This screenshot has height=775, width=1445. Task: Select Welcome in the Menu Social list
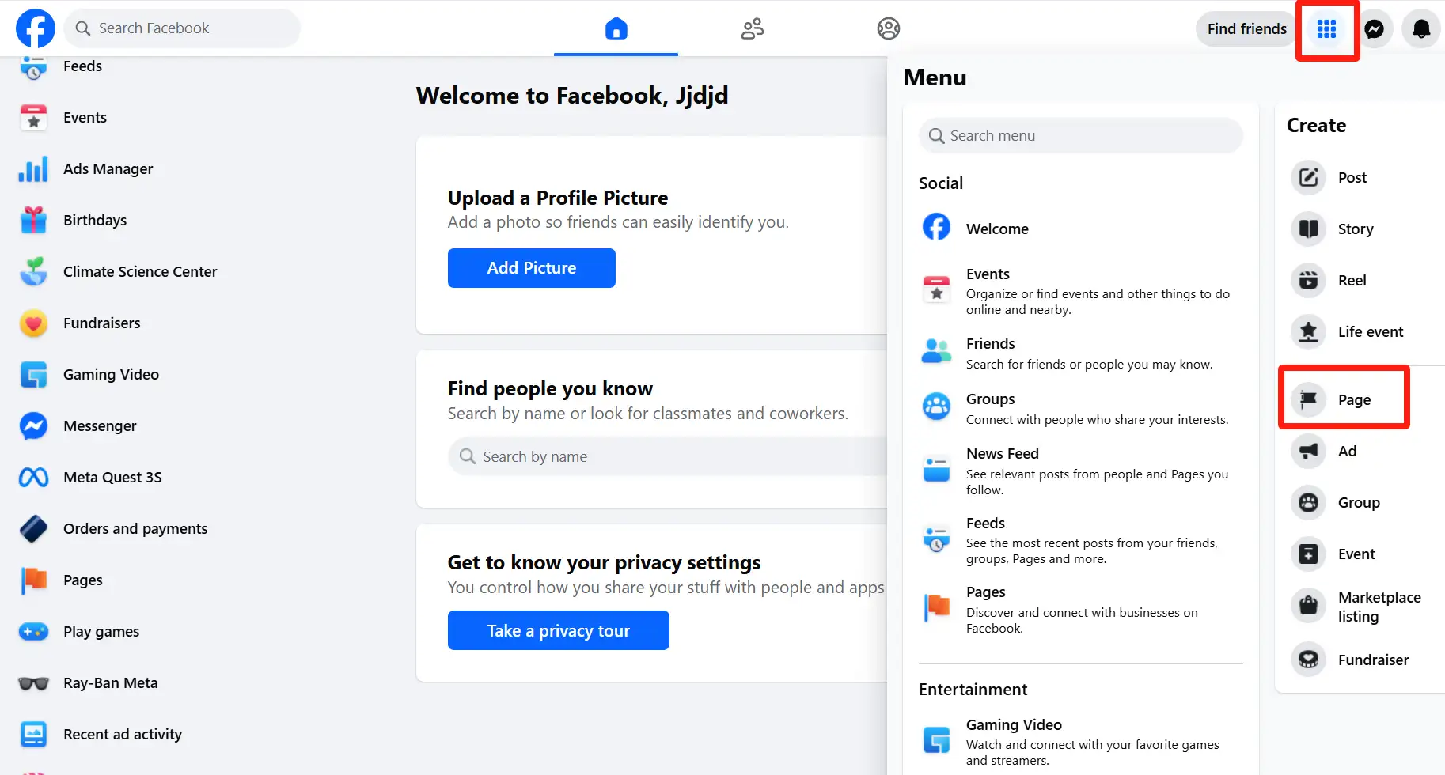pos(1080,229)
